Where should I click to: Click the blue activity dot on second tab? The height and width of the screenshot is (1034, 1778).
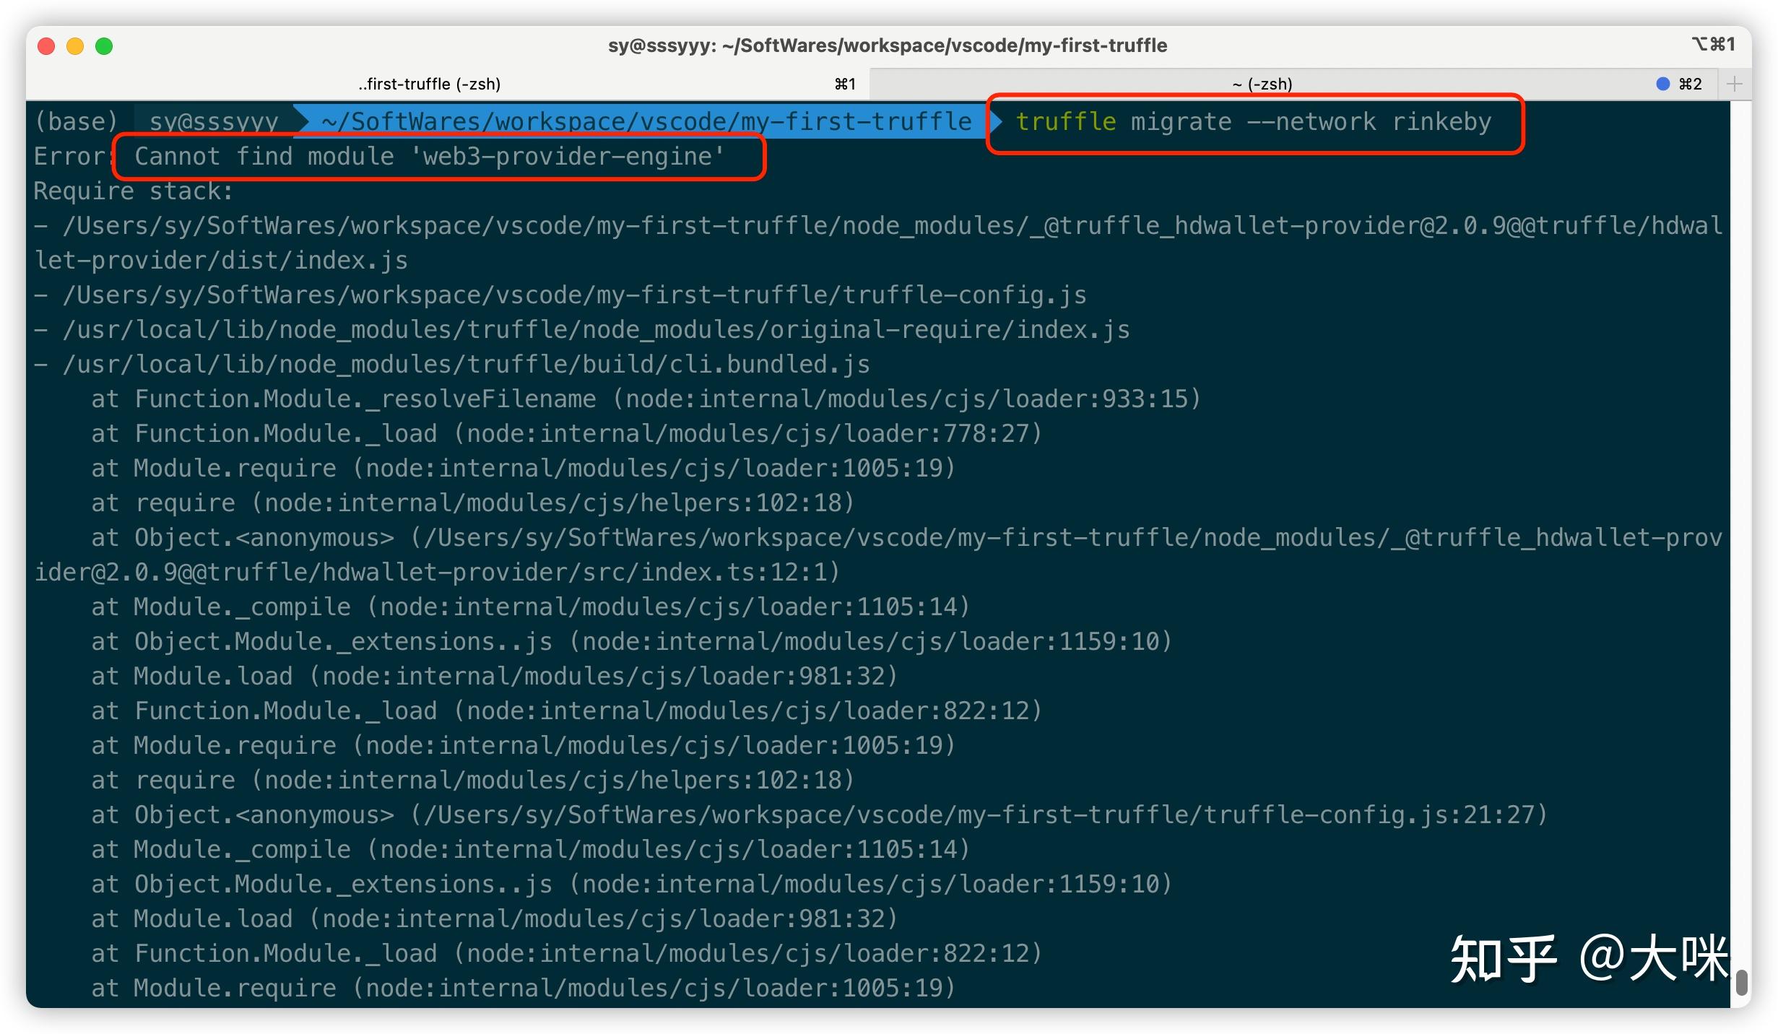[x=1662, y=84]
